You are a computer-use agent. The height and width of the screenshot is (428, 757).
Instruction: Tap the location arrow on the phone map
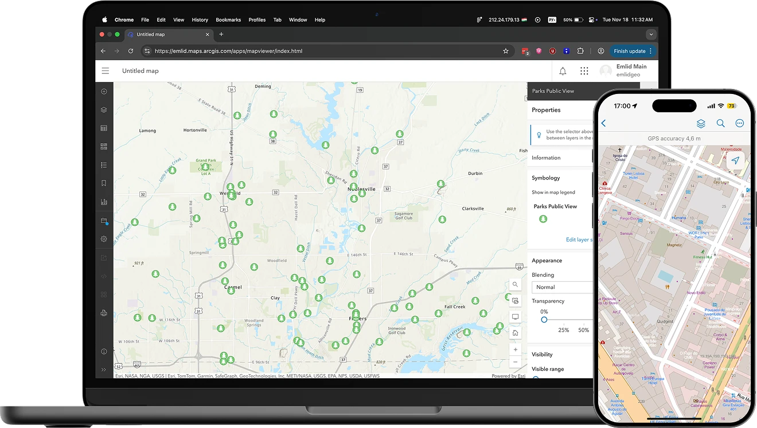click(x=736, y=160)
